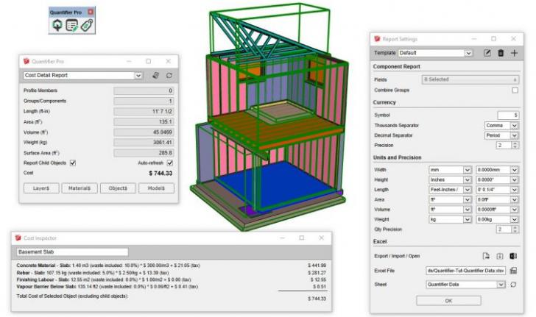Select the price tag tool in toolbar
Viewport: 536px width, 317px height.
(87, 25)
